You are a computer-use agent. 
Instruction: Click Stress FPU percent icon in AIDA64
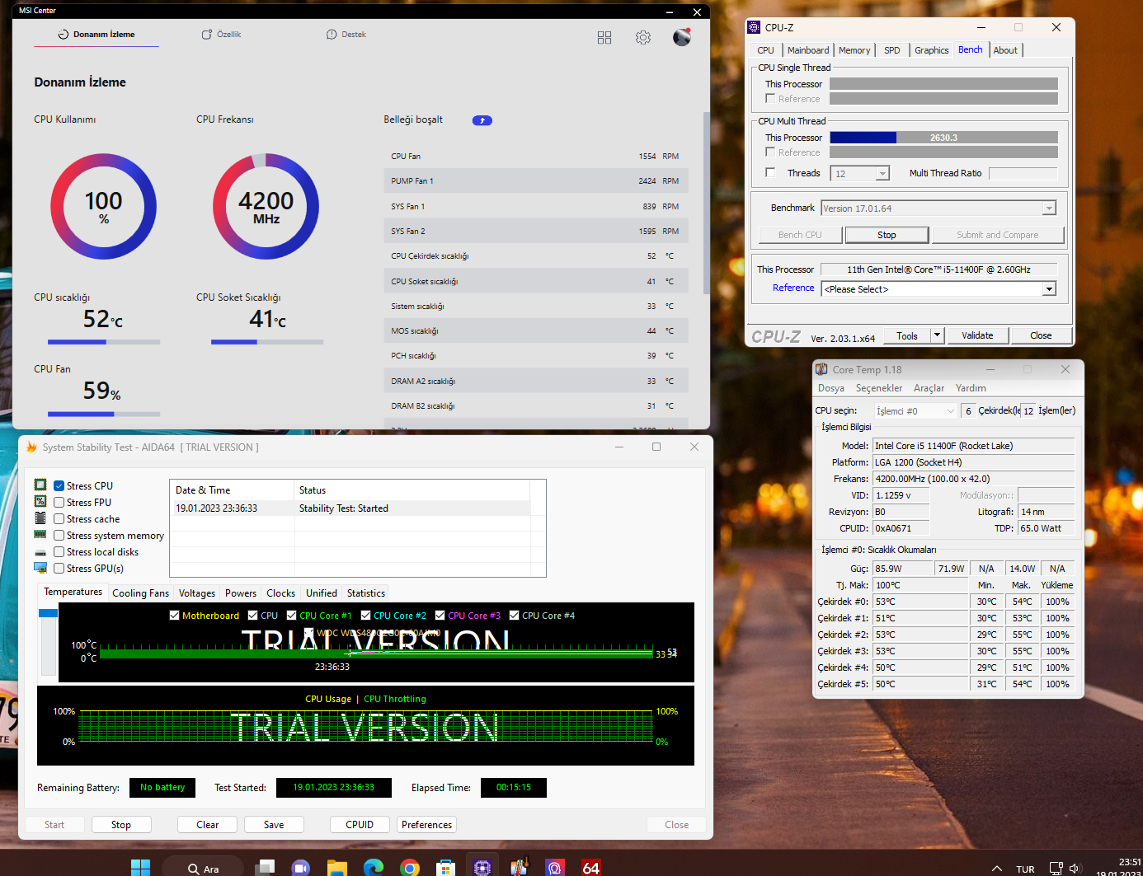click(40, 501)
